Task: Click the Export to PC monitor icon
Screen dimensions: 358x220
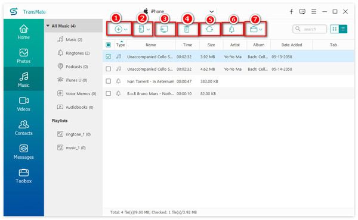Action: [164, 29]
